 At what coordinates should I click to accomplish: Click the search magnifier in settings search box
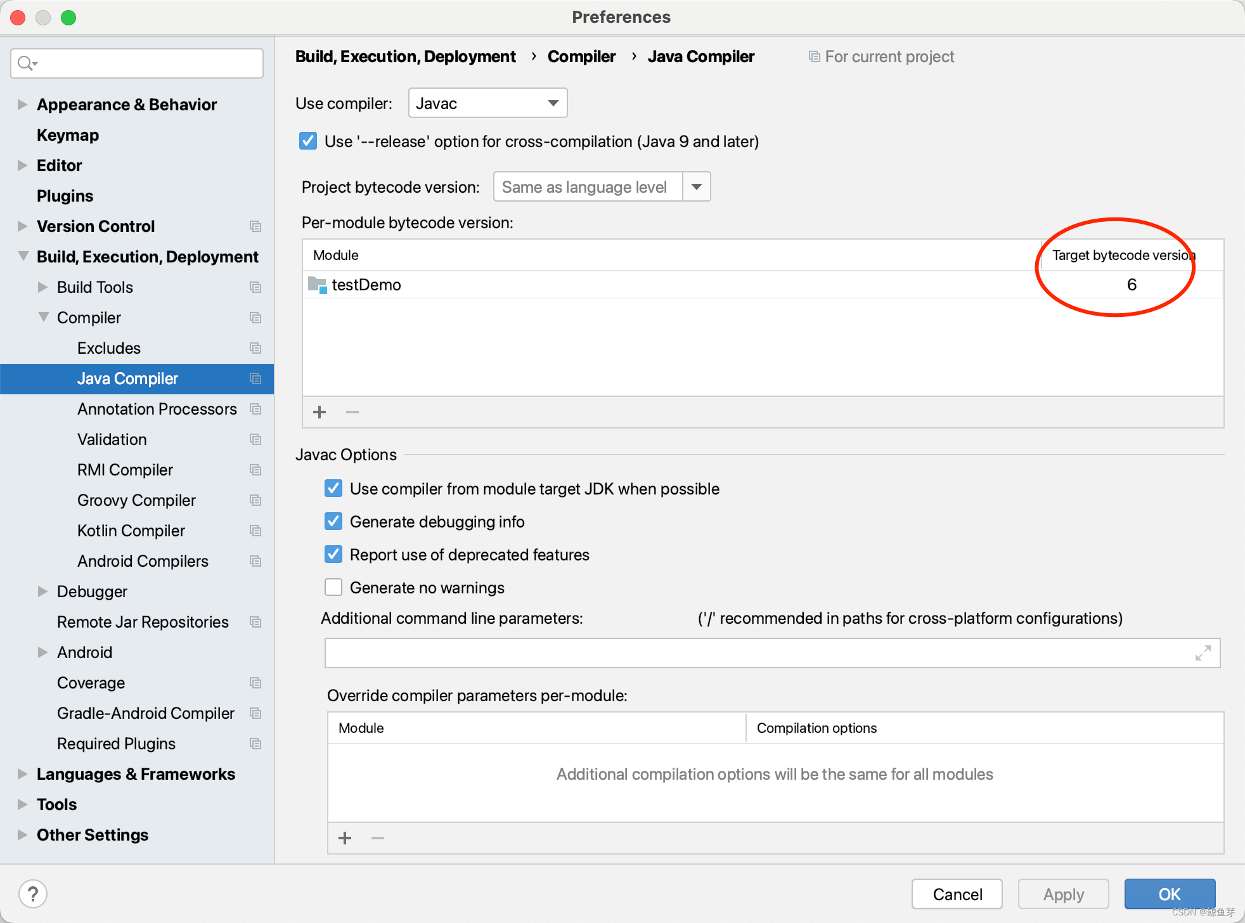(27, 63)
